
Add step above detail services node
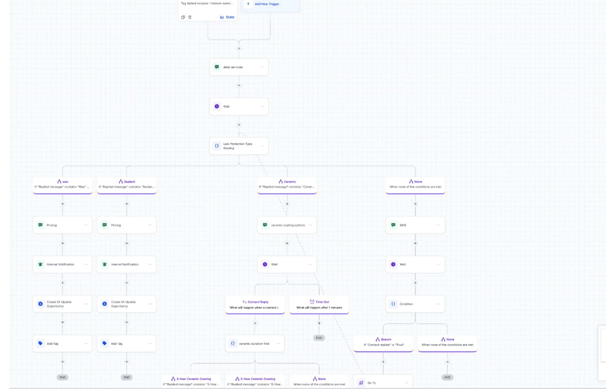tap(239, 48)
